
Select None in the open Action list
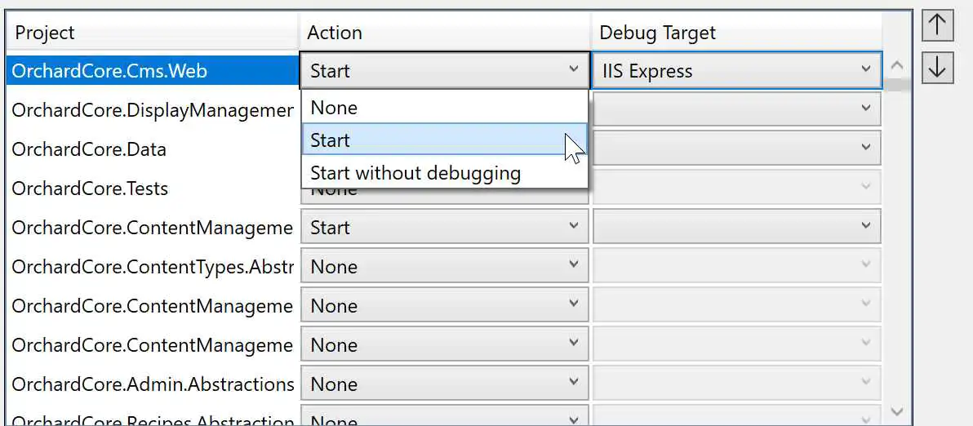pos(444,107)
